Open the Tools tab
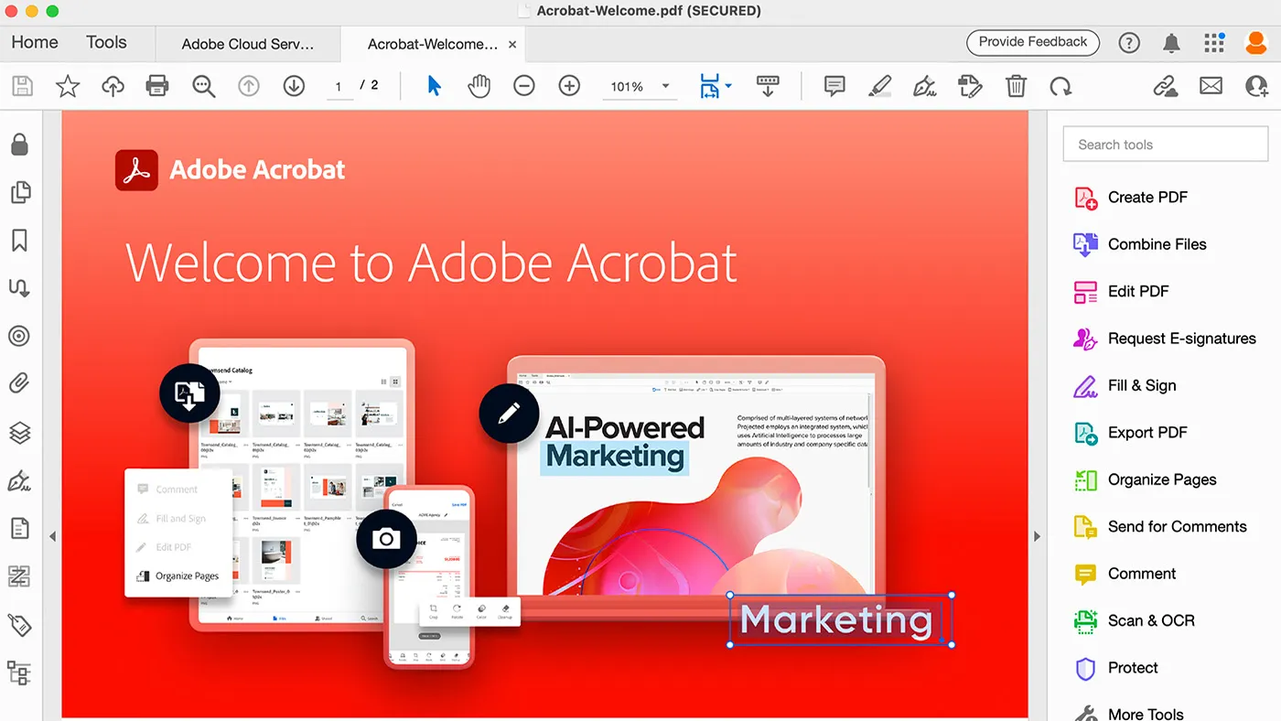This screenshot has height=721, width=1281. pyautogui.click(x=105, y=42)
